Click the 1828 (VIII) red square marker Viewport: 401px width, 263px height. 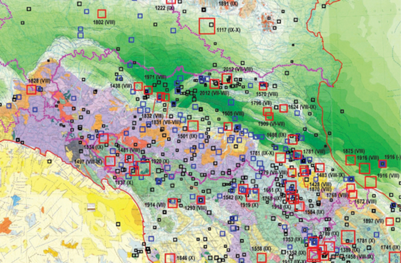[31, 89]
